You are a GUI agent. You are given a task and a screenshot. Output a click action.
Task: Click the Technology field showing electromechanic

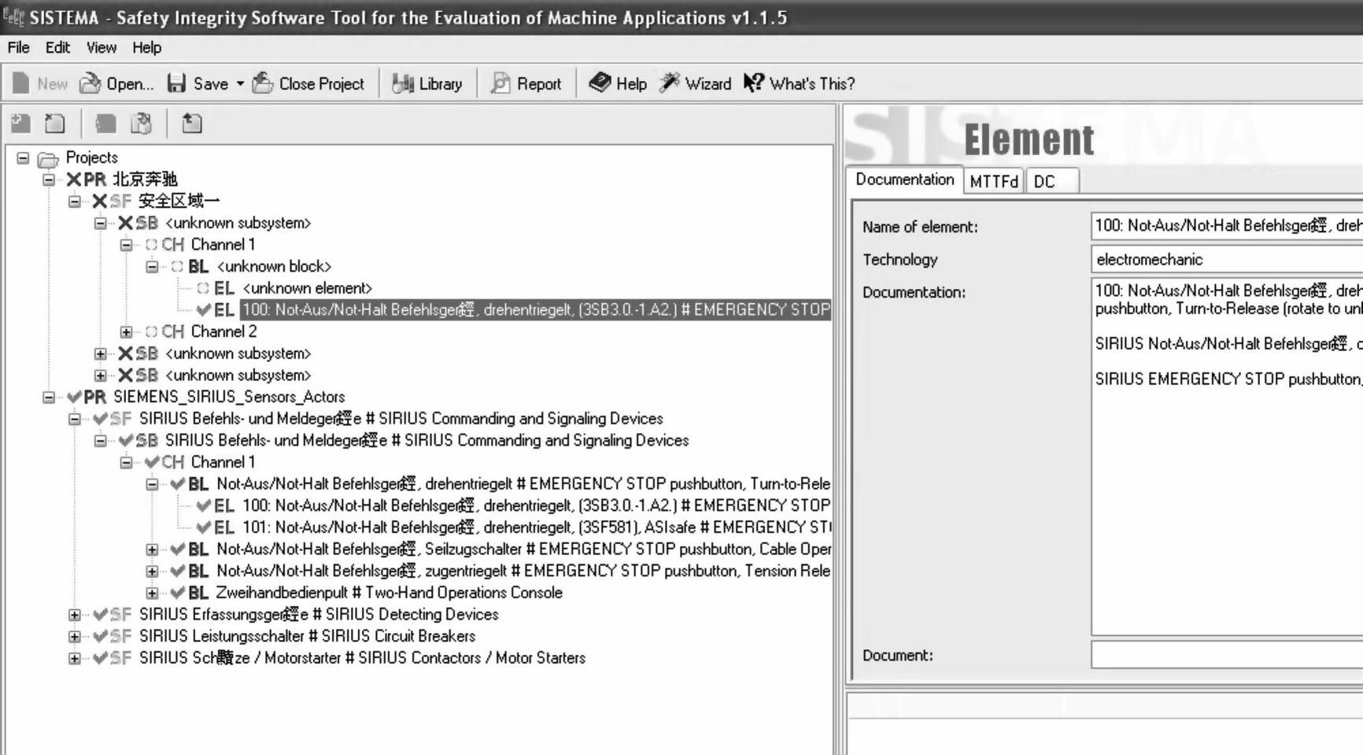point(1227,259)
